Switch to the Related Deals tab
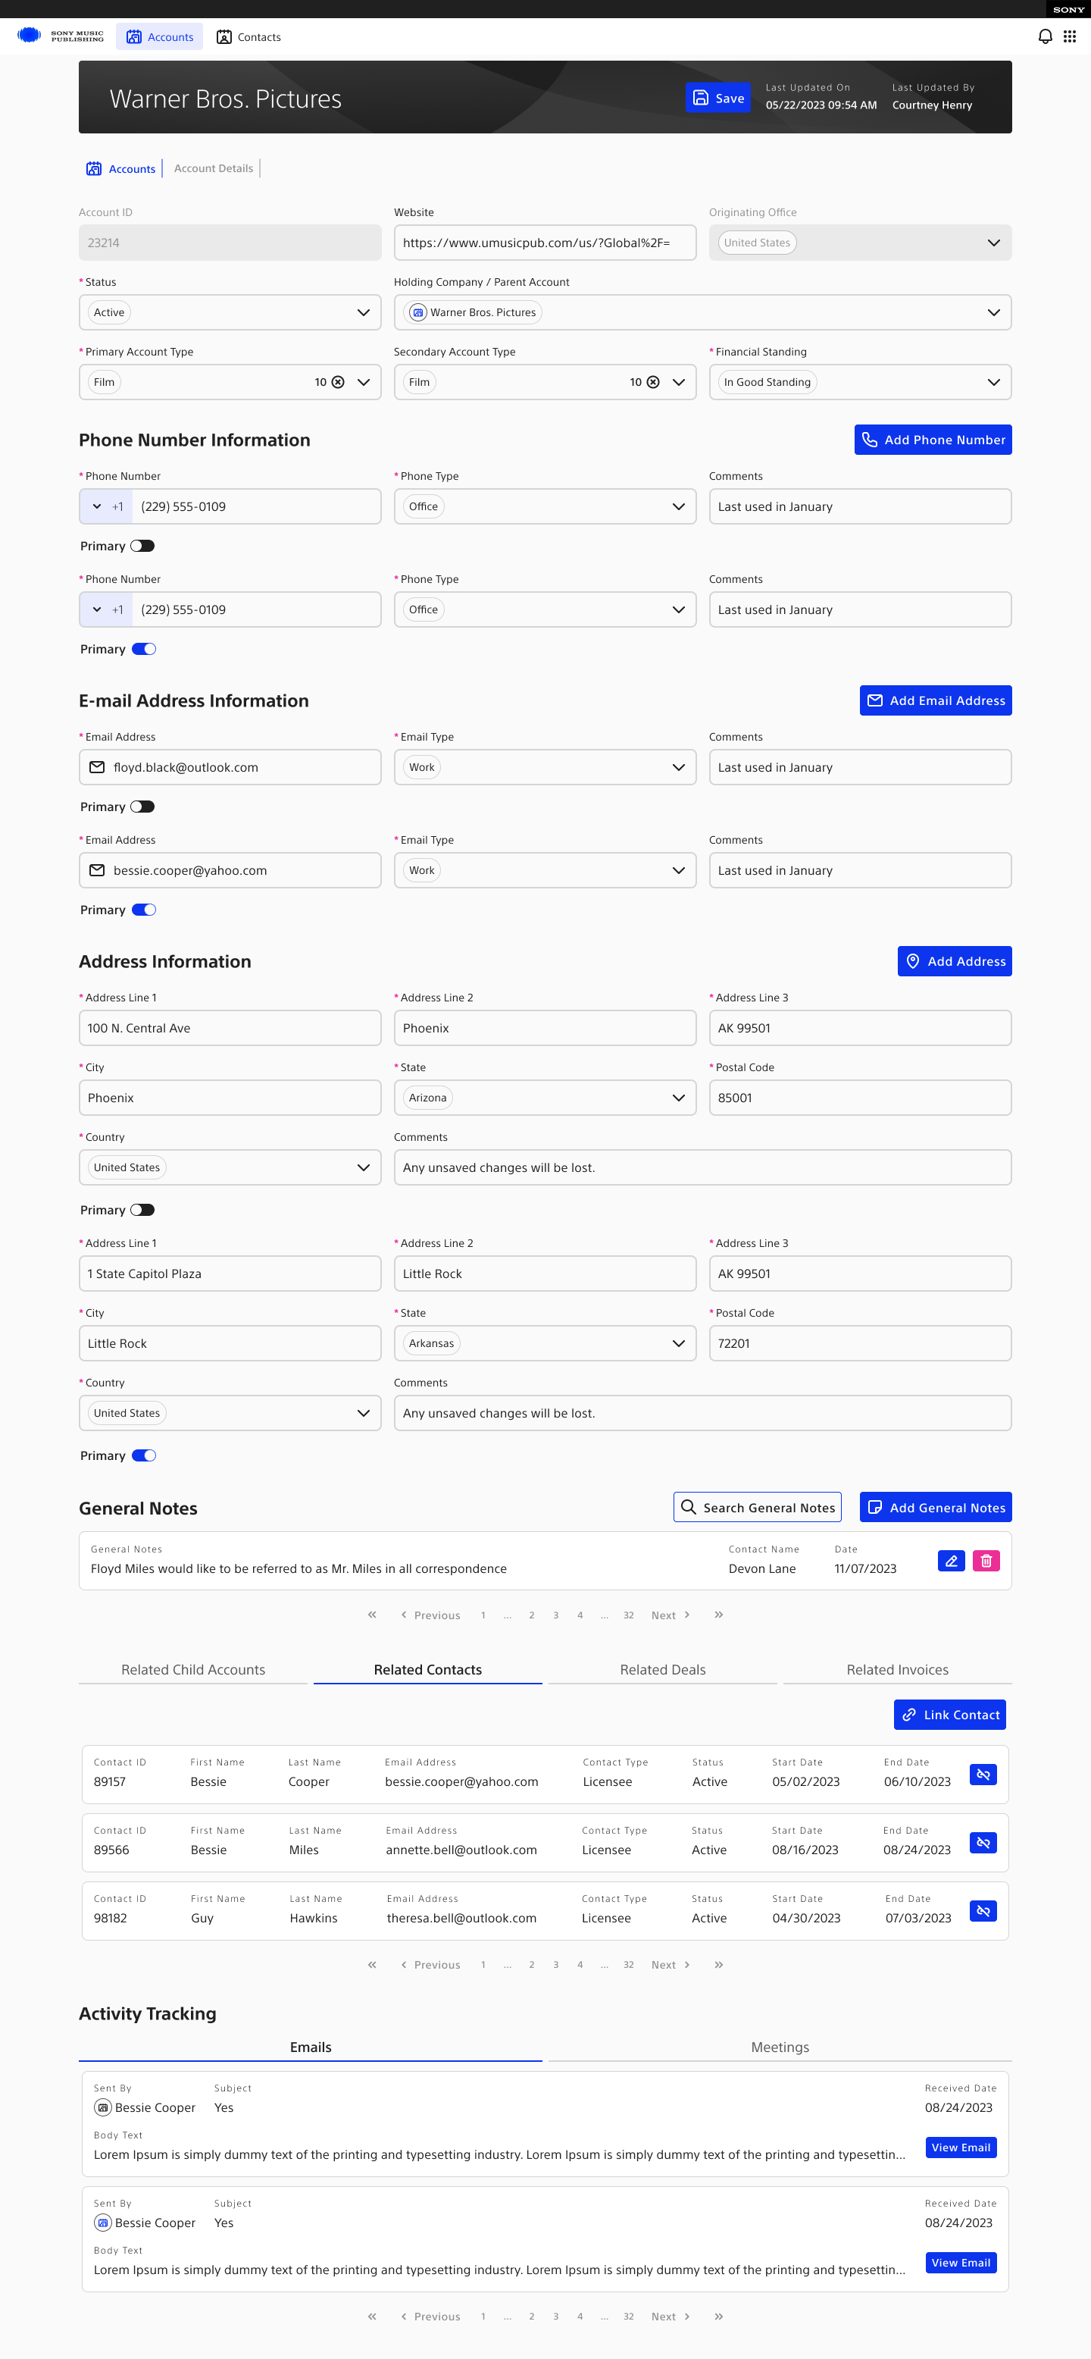Viewport: 1091px width, 2359px height. coord(663,1669)
